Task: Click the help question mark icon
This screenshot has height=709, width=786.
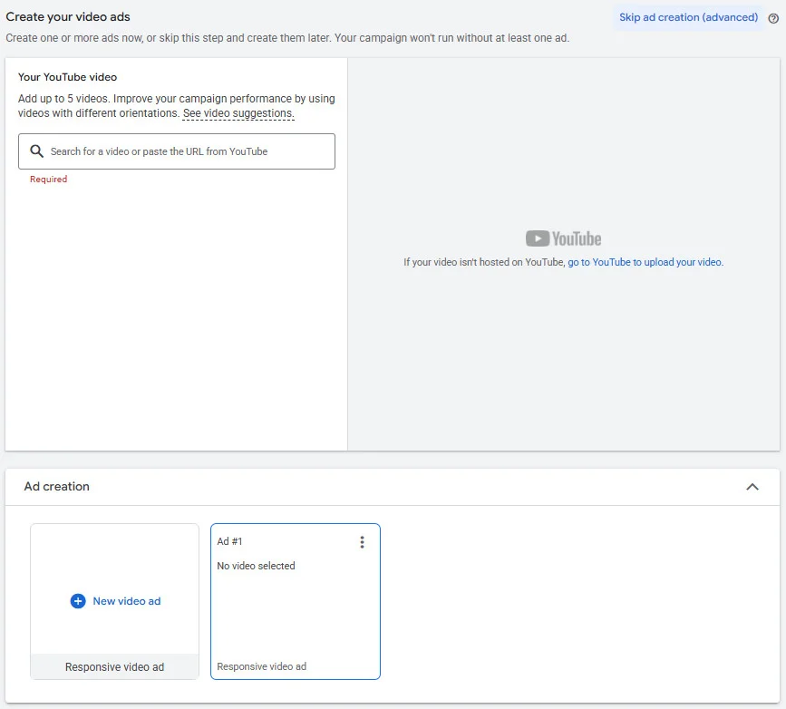Action: [773, 18]
